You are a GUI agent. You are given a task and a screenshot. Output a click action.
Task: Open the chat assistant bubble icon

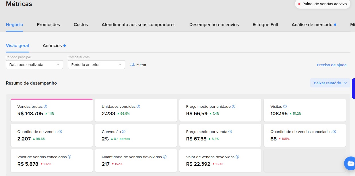click(x=350, y=163)
